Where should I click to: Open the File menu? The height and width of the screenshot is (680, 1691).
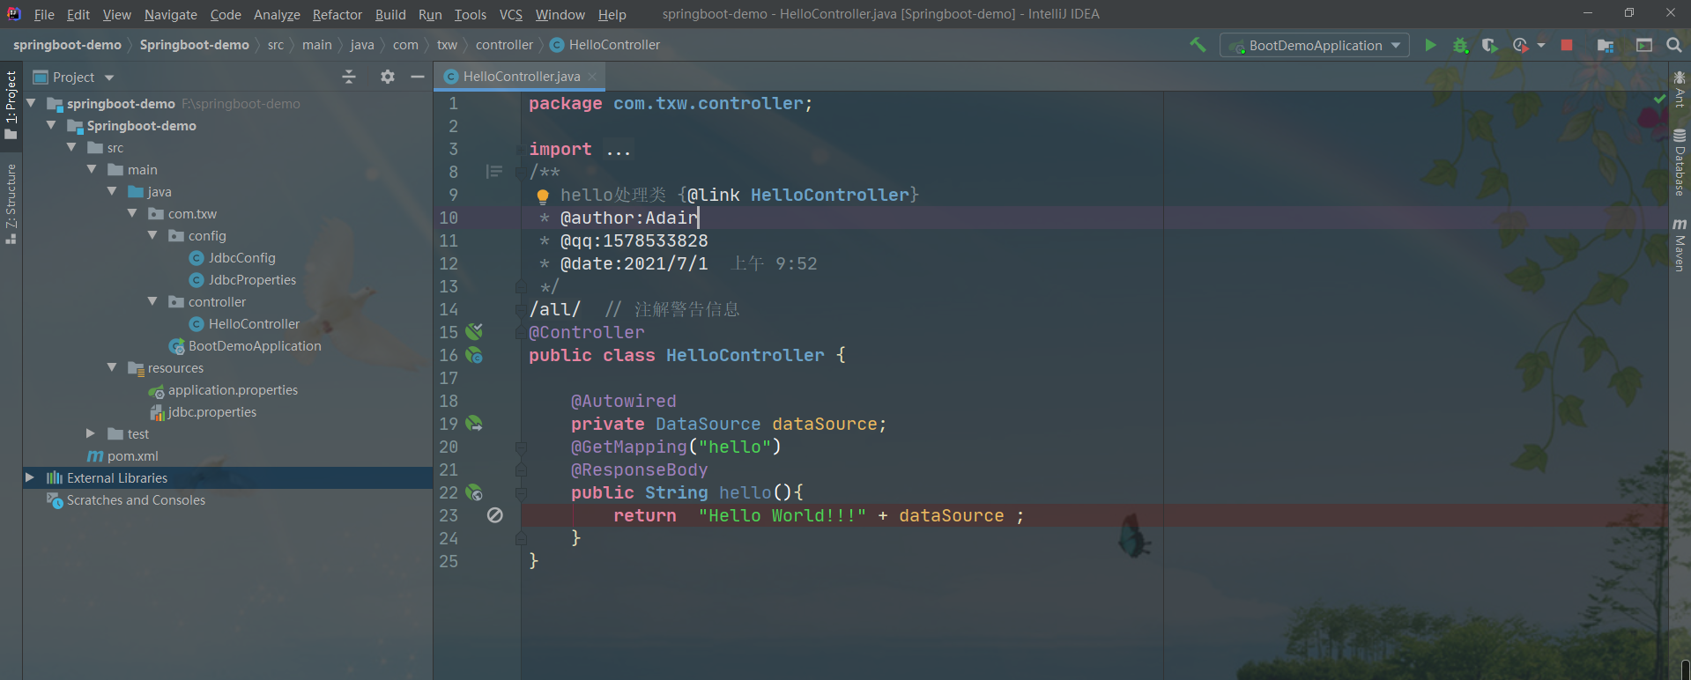coord(44,14)
